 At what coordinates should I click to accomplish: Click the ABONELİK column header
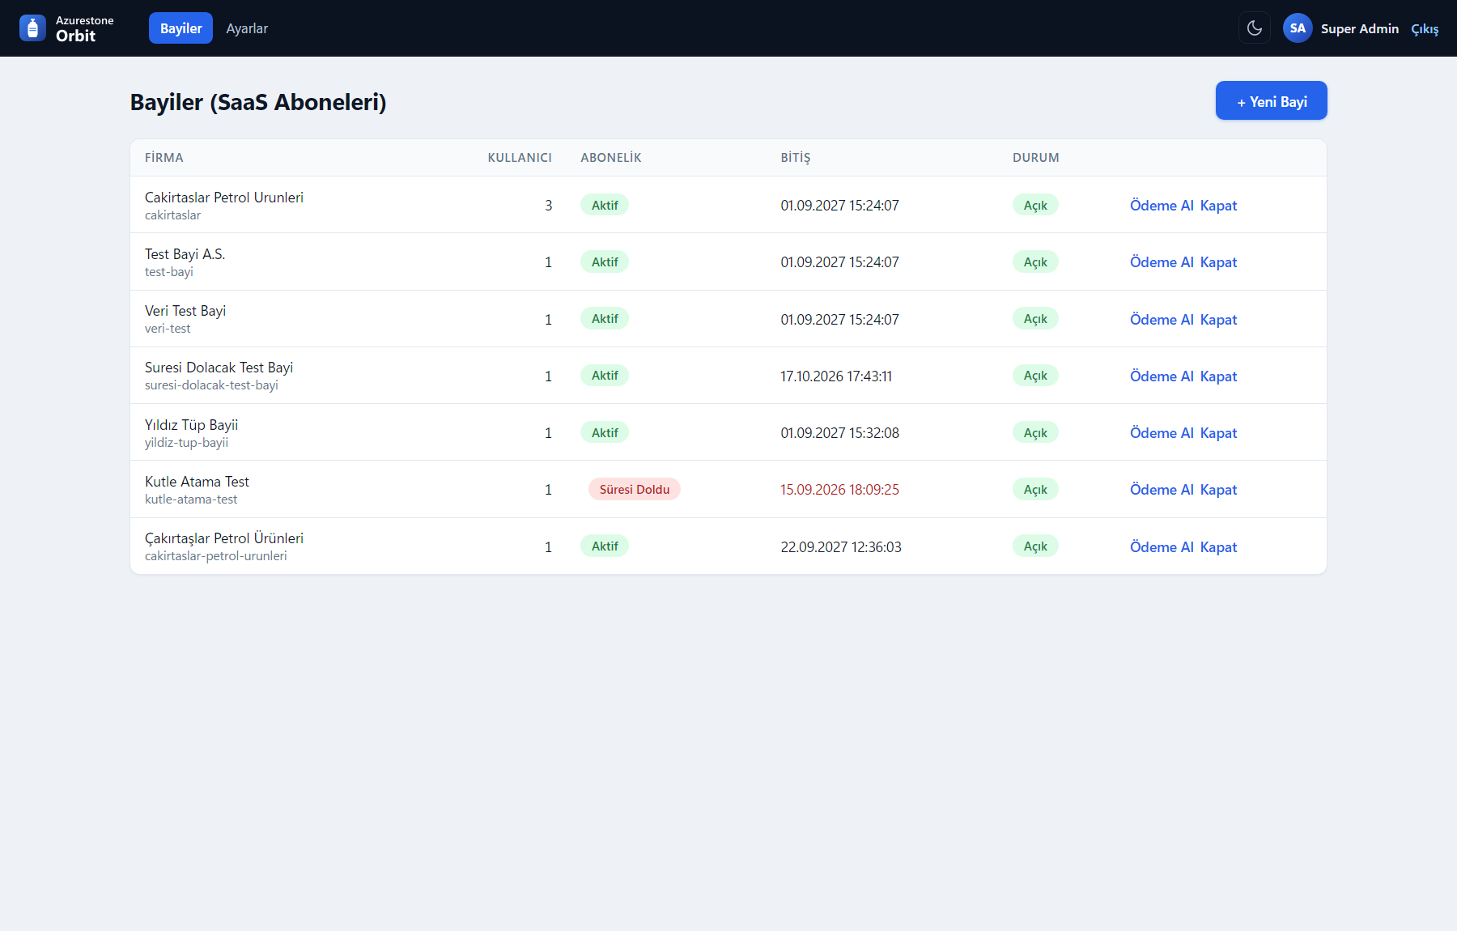611,158
